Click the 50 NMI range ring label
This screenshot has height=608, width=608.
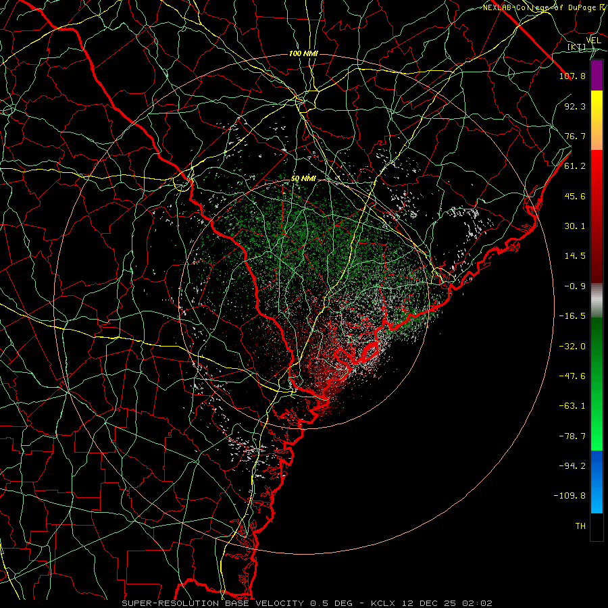(303, 179)
